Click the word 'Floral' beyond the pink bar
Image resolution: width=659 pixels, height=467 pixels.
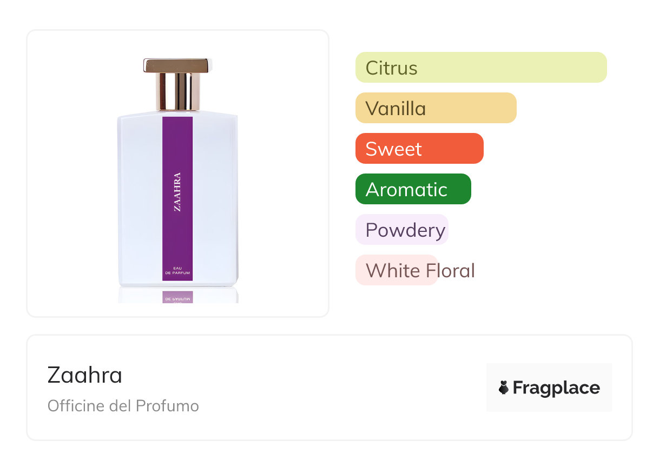(x=457, y=270)
